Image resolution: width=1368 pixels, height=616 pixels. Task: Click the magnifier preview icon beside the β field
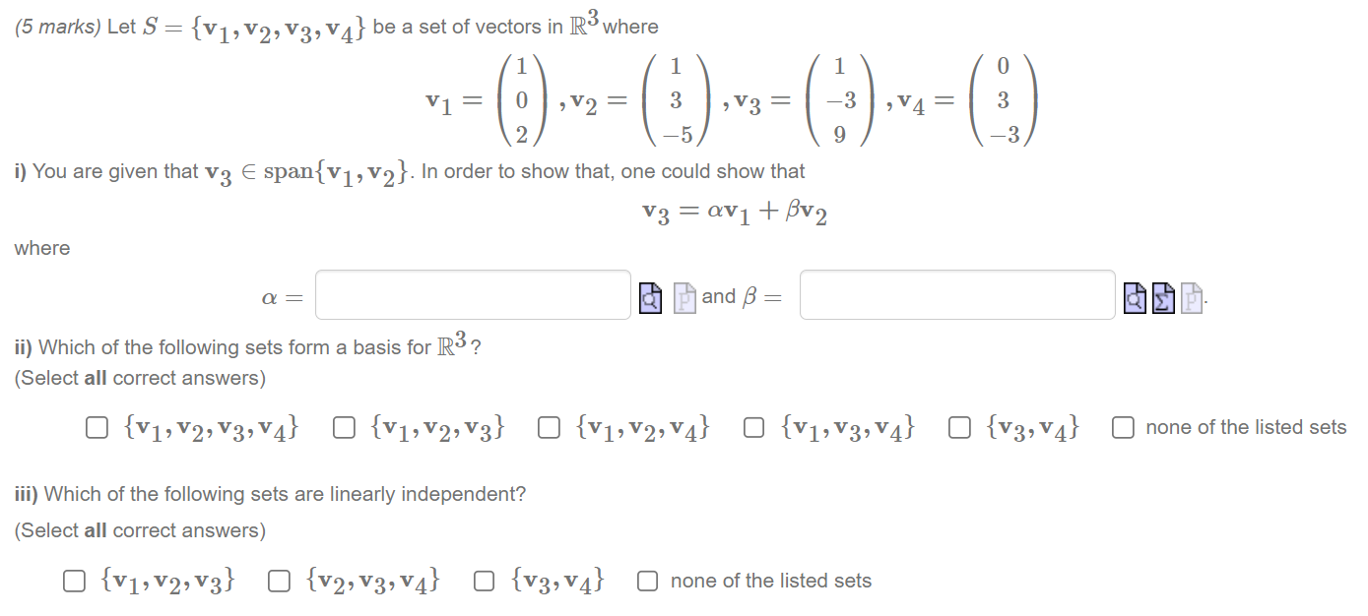[x=1134, y=295]
